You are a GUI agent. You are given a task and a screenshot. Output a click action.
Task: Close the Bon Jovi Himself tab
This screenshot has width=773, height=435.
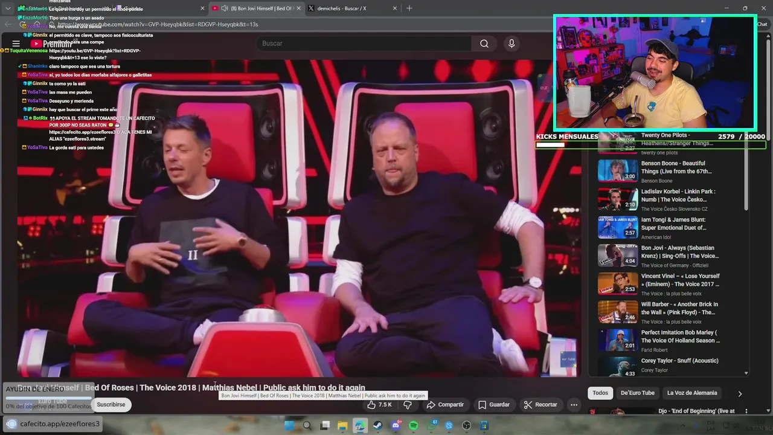[x=299, y=8]
